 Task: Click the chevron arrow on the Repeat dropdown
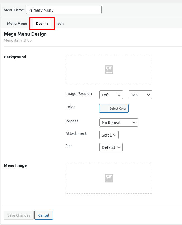[x=134, y=123]
